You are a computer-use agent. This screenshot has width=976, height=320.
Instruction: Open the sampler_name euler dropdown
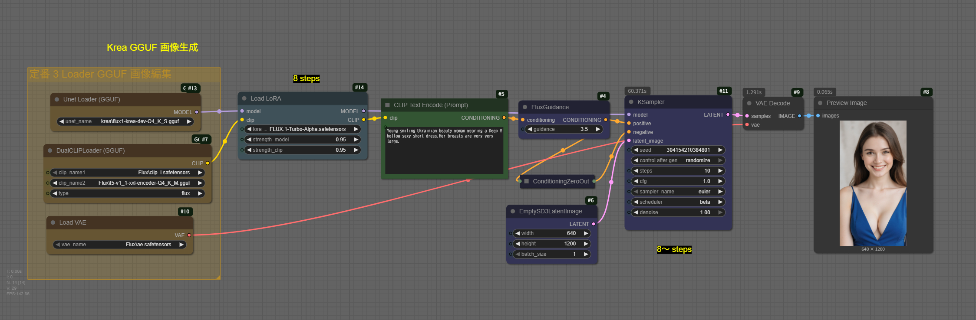coord(678,192)
